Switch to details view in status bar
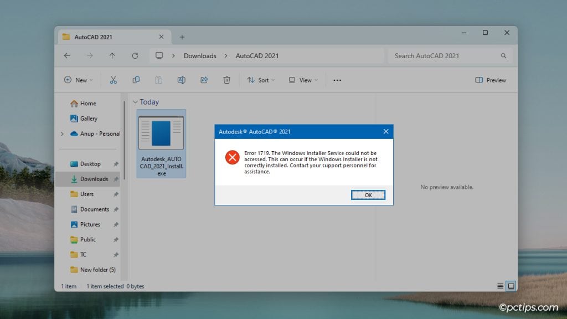The image size is (567, 319). point(500,286)
